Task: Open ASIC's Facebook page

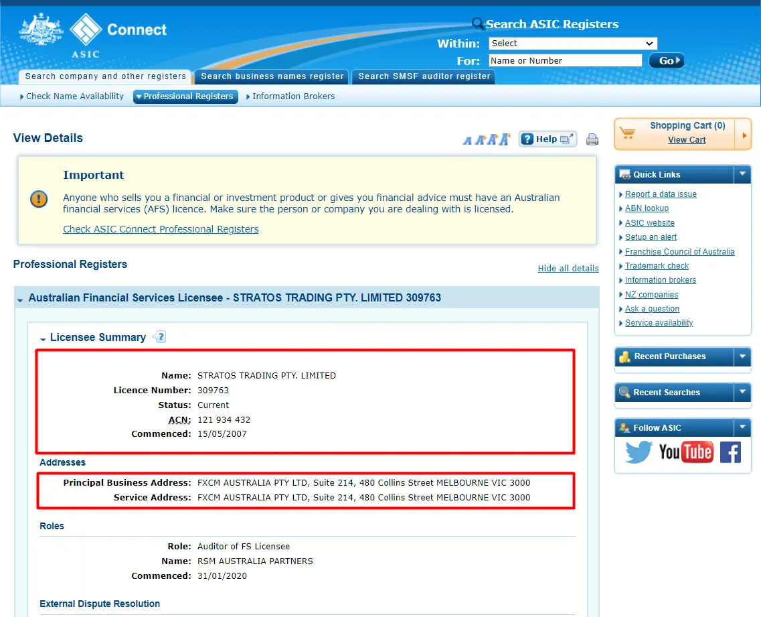Action: [730, 452]
